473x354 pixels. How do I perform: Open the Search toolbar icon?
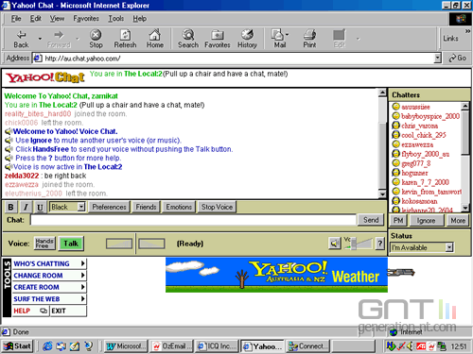[188, 39]
